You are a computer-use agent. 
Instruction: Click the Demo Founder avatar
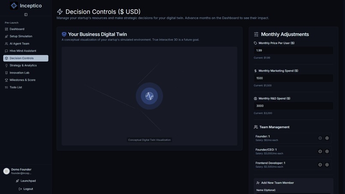(x=6, y=171)
